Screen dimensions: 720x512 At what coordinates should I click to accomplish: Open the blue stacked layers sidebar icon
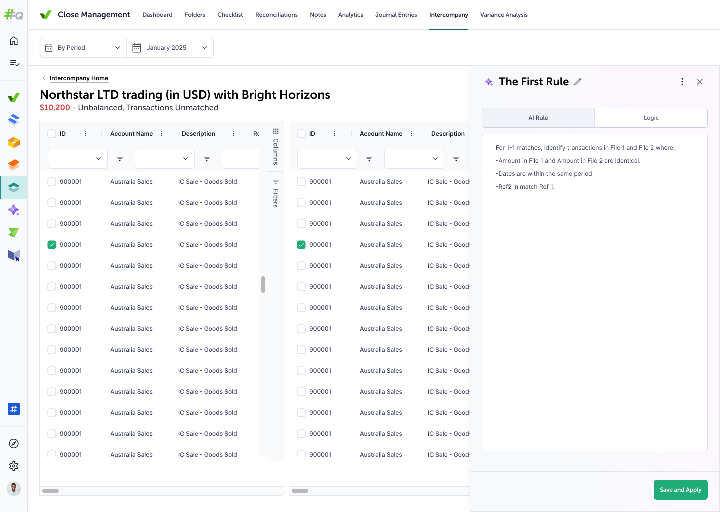[x=14, y=120]
